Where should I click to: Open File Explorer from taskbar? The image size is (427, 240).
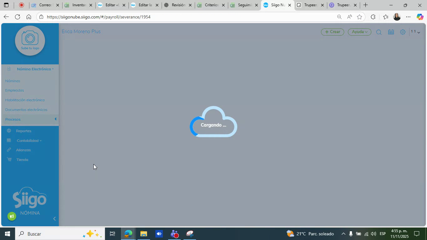point(143,234)
